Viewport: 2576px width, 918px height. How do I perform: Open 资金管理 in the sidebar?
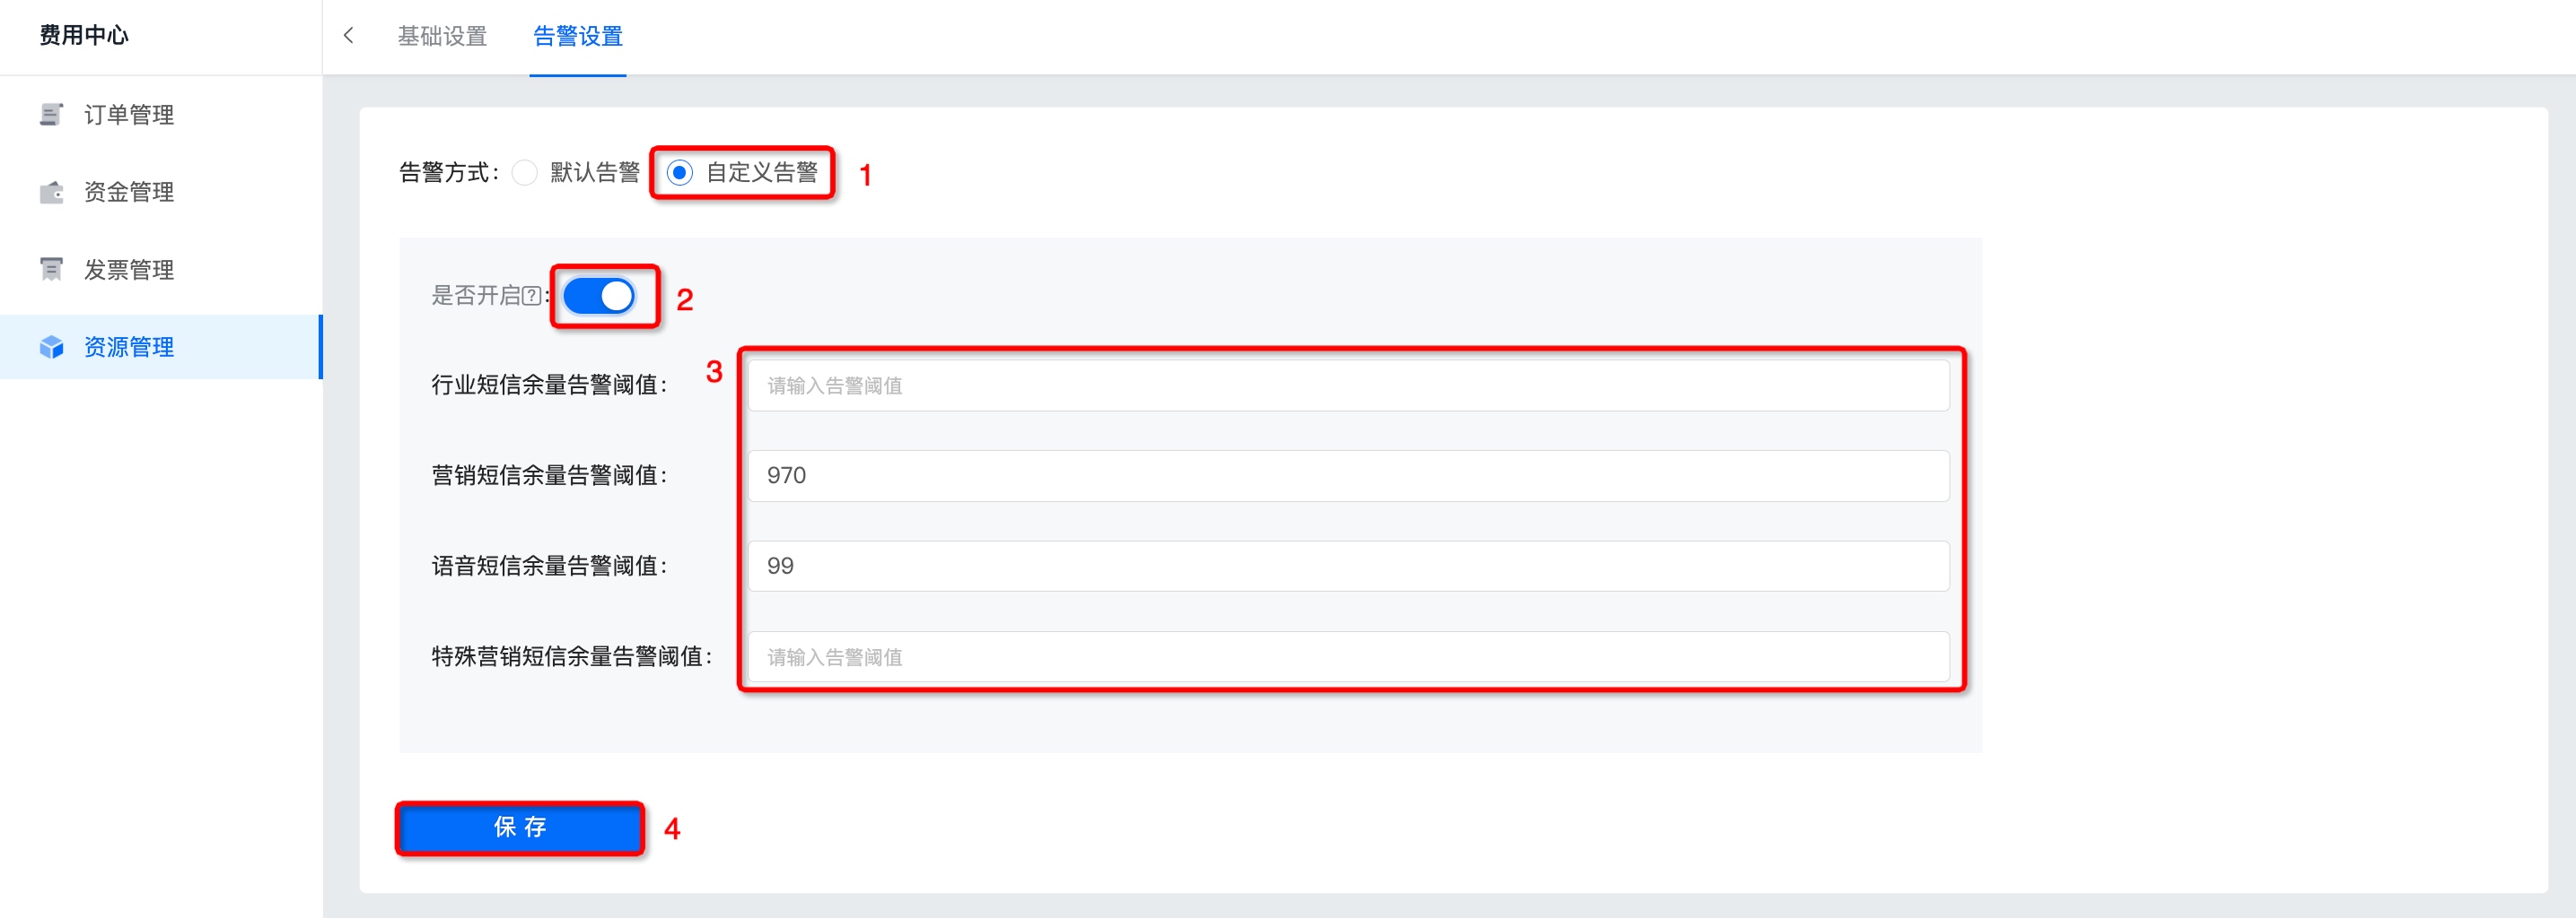(129, 192)
